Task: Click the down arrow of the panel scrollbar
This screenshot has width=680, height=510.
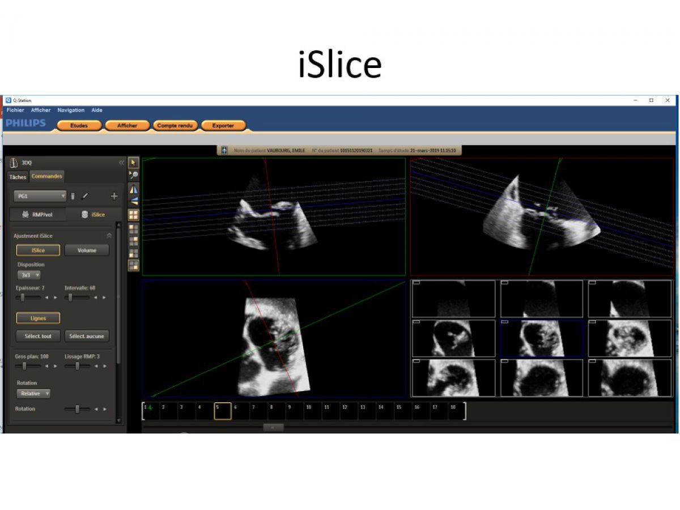Action: (x=118, y=420)
